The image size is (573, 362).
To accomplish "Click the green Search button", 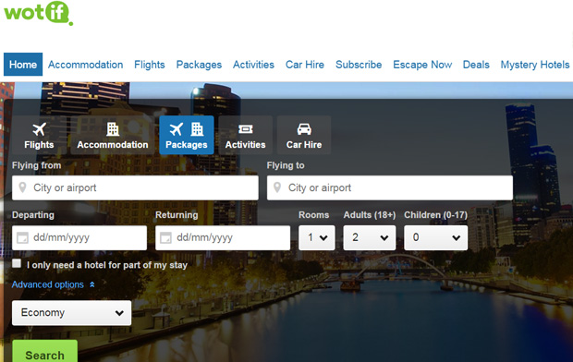I will (45, 352).
